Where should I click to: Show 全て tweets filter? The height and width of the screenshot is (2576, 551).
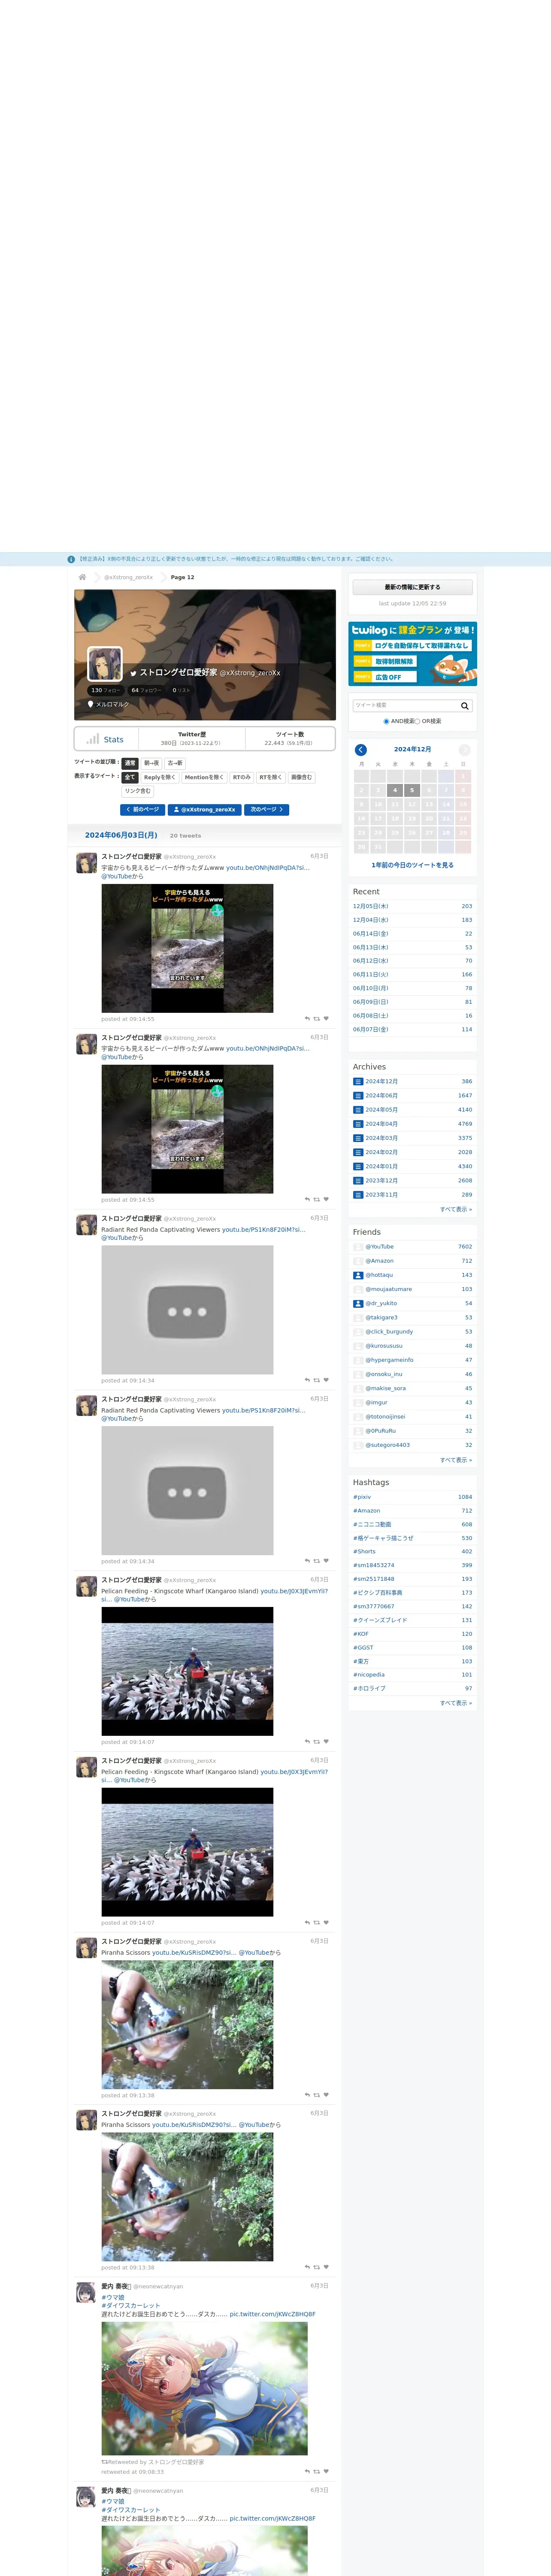coord(130,777)
